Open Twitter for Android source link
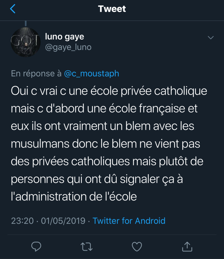This screenshot has height=259, width=224. click(129, 221)
